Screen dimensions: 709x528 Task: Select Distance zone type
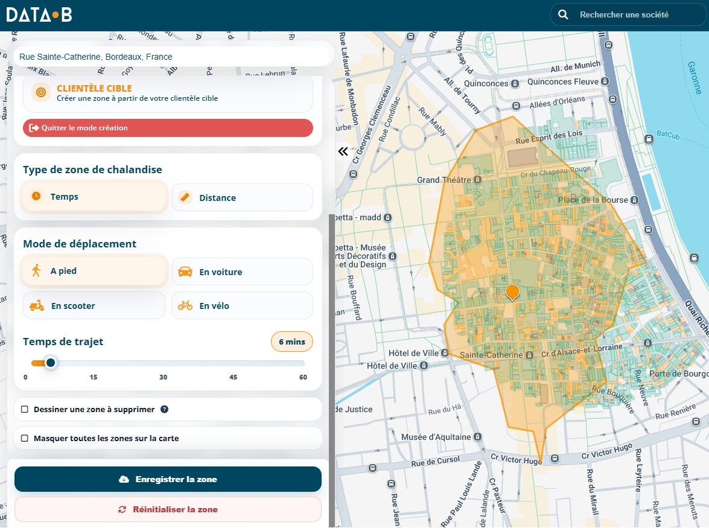[242, 197]
